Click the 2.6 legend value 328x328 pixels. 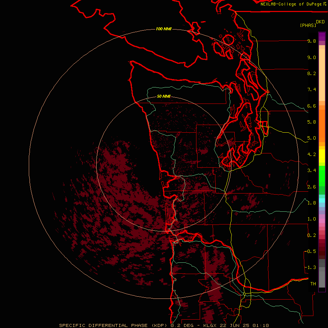click(312, 187)
